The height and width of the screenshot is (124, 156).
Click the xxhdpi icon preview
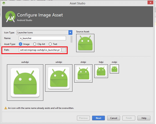coord(59,78)
